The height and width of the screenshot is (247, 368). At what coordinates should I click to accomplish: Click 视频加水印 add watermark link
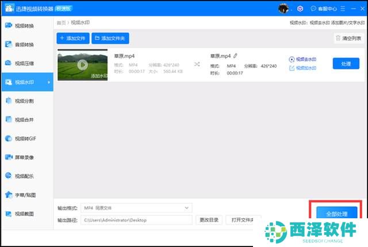[302, 68]
